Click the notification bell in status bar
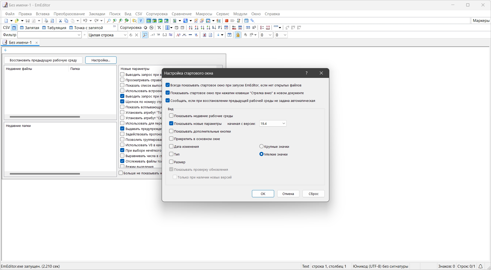This screenshot has height=270, width=491. pos(481,266)
